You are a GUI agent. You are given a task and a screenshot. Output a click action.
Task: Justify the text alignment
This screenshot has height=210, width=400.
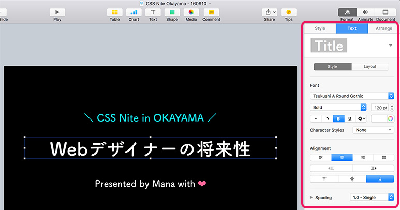click(x=383, y=158)
